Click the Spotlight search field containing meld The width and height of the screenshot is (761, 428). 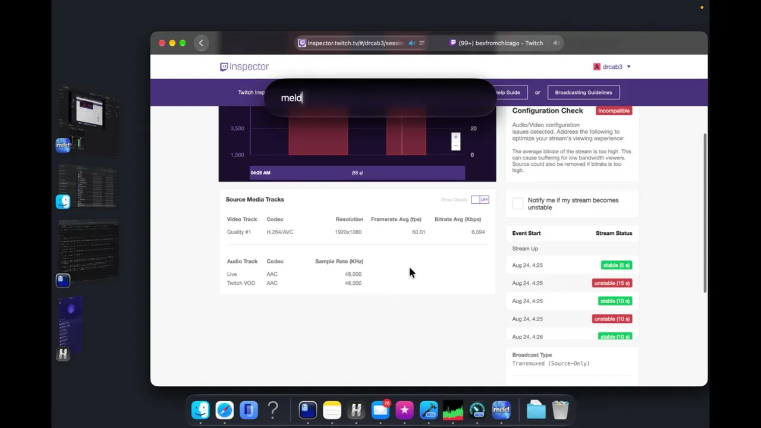(x=380, y=97)
